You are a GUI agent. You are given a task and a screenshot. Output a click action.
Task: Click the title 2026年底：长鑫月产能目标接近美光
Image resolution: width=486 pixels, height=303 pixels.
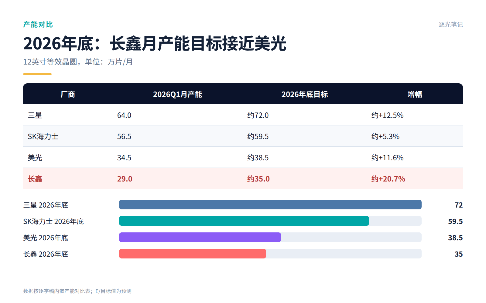coord(155,43)
